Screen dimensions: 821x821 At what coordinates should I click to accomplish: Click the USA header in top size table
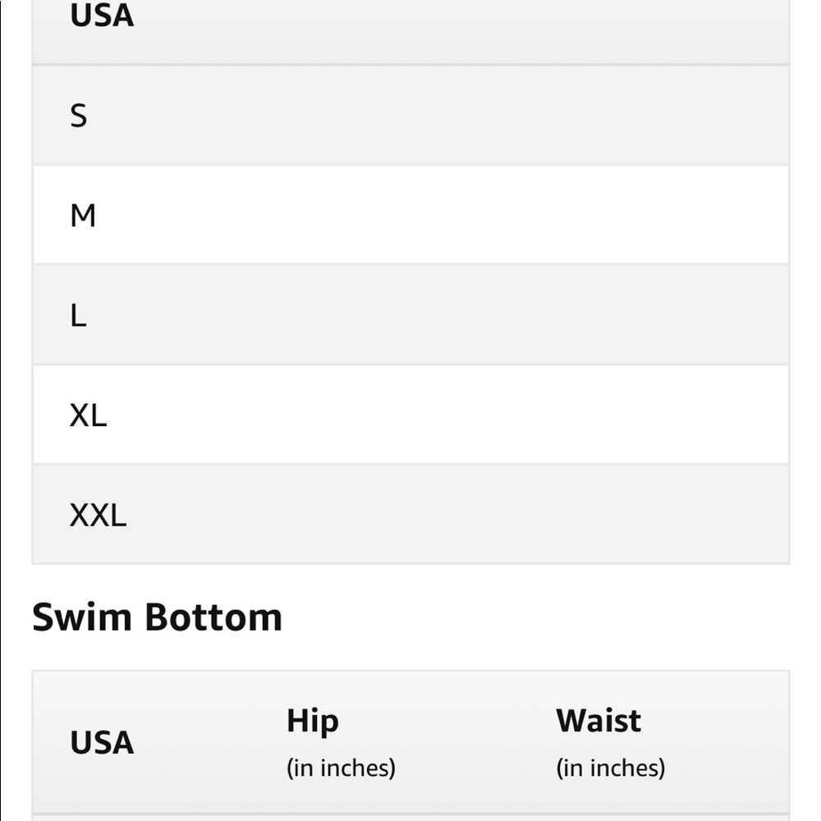102,16
